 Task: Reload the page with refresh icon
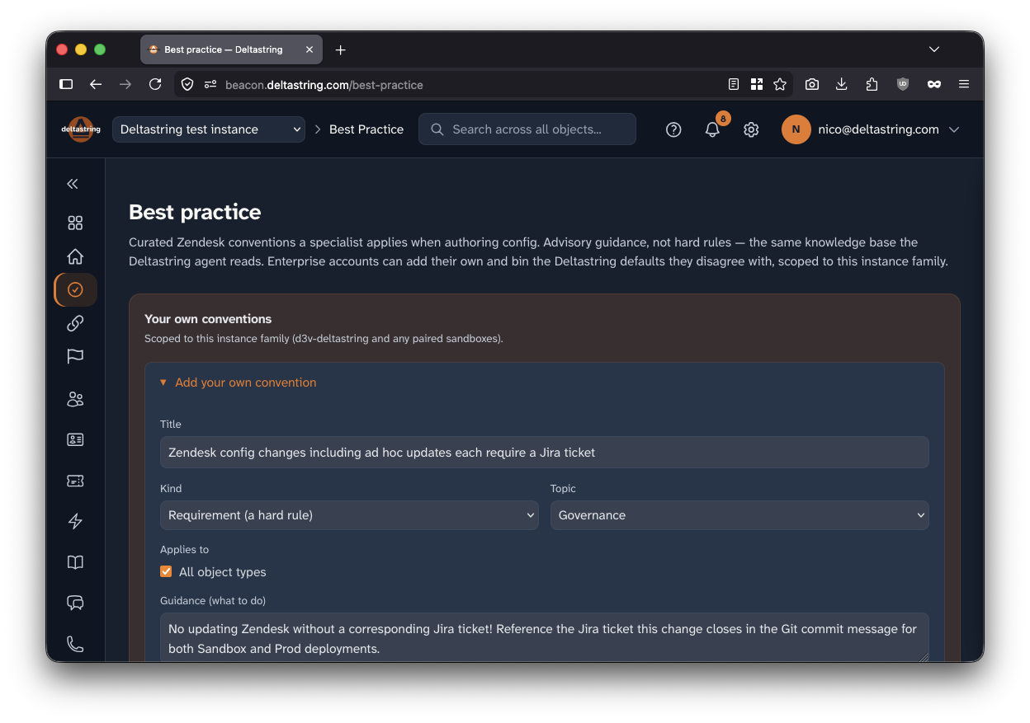point(155,84)
